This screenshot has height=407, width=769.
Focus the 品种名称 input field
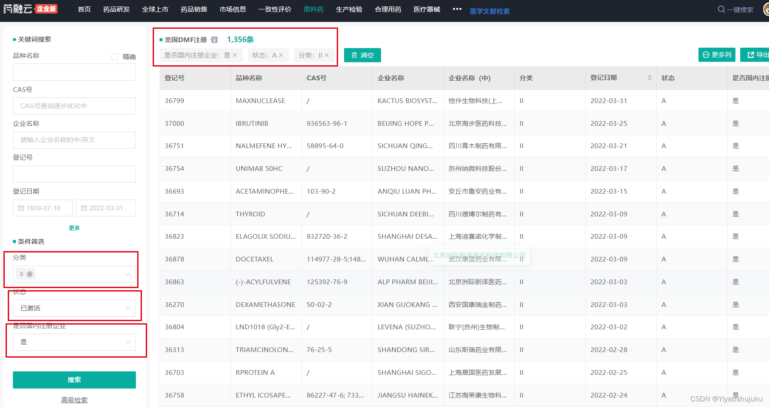tap(74, 72)
